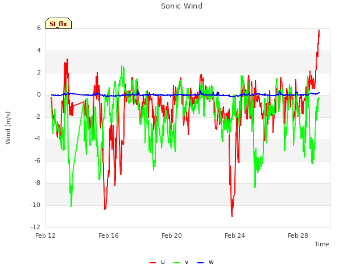Click the -10 y-axis tick label
Image resolution: width=364 pixels, height=273 pixels.
[x=36, y=205]
